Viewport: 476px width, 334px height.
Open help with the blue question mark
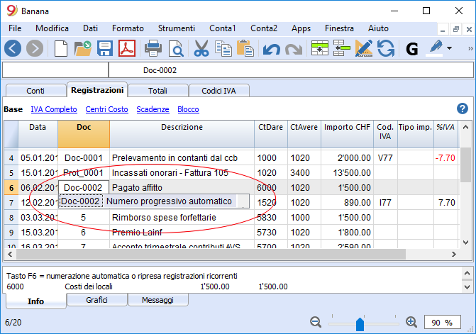(x=462, y=108)
